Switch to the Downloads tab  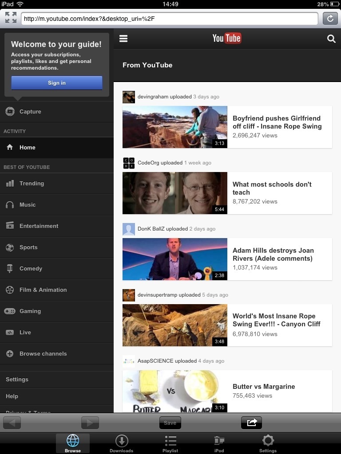click(x=122, y=443)
